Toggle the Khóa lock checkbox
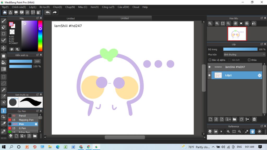The height and width of the screenshot is (150, 267). click(249, 60)
